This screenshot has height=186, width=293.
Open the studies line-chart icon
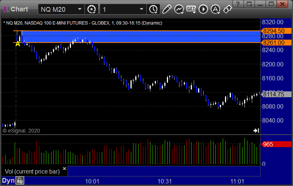pyautogui.click(x=179, y=9)
